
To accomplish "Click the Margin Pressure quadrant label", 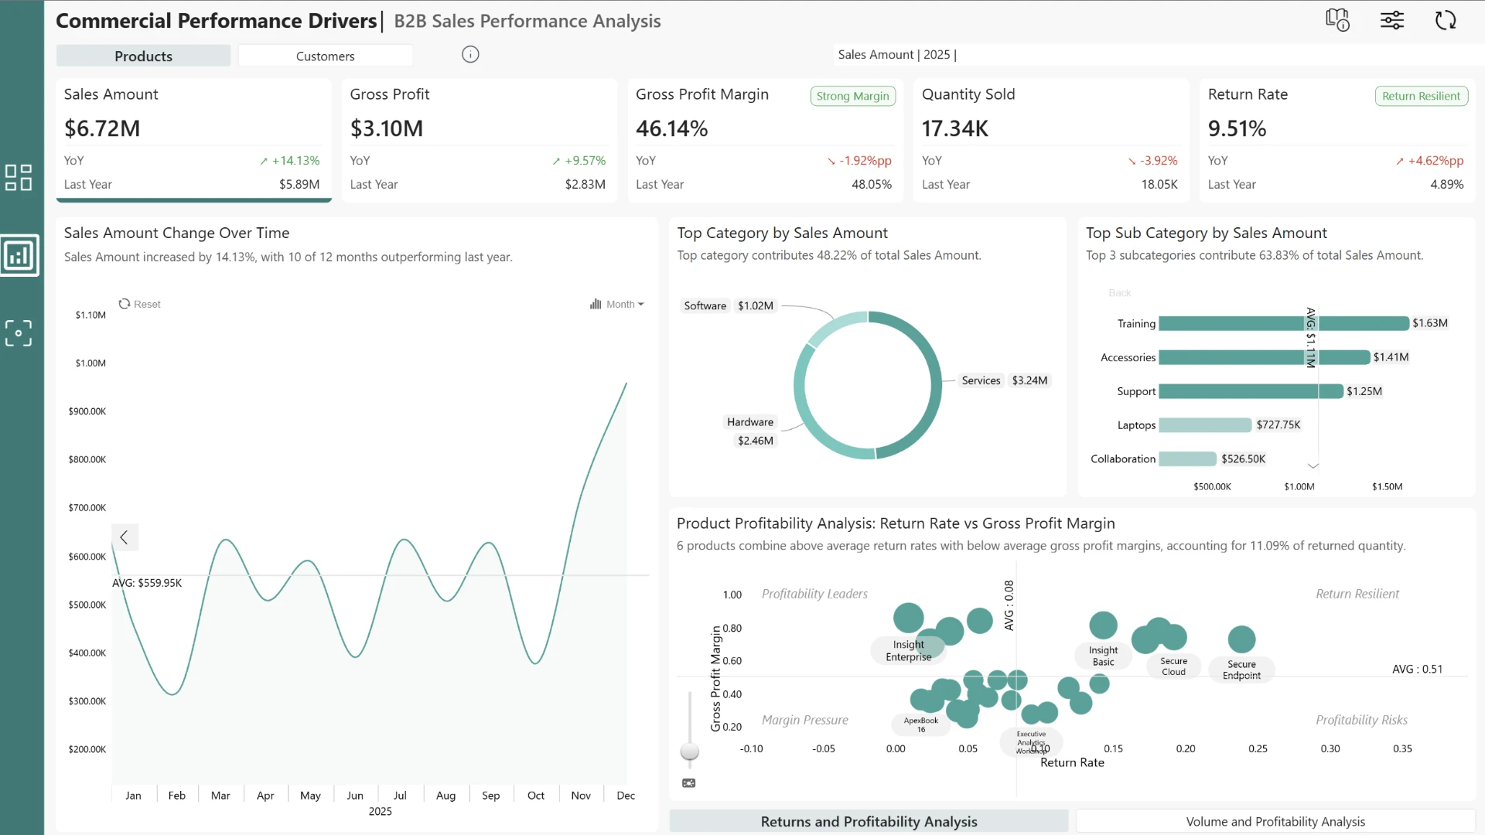I will [804, 720].
